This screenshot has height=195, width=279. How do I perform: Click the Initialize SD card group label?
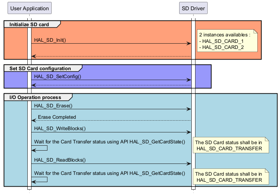point(29,25)
